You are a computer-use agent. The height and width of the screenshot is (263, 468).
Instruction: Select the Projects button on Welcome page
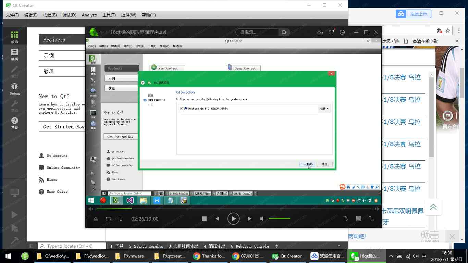pyautogui.click(x=62, y=40)
